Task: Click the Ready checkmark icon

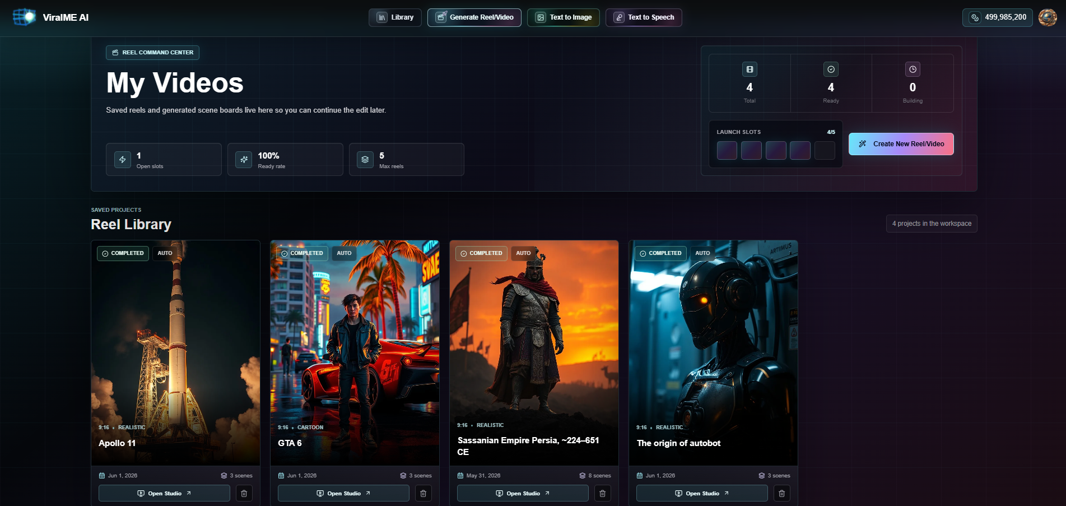Action: [x=831, y=69]
